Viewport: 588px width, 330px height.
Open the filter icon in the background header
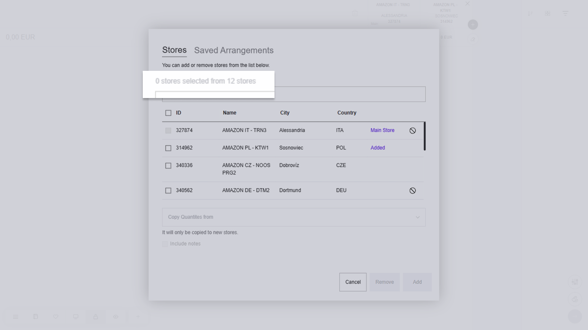566,14
